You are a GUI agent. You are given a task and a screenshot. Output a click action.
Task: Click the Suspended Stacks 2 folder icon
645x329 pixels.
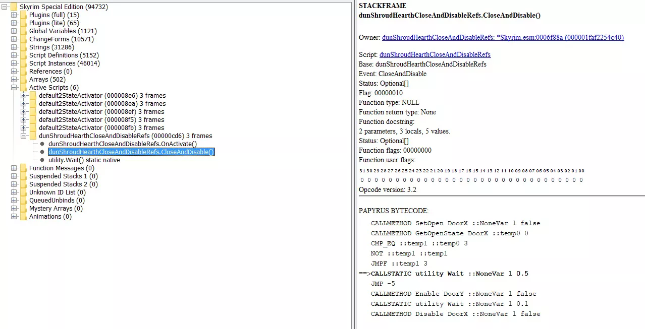click(23, 184)
